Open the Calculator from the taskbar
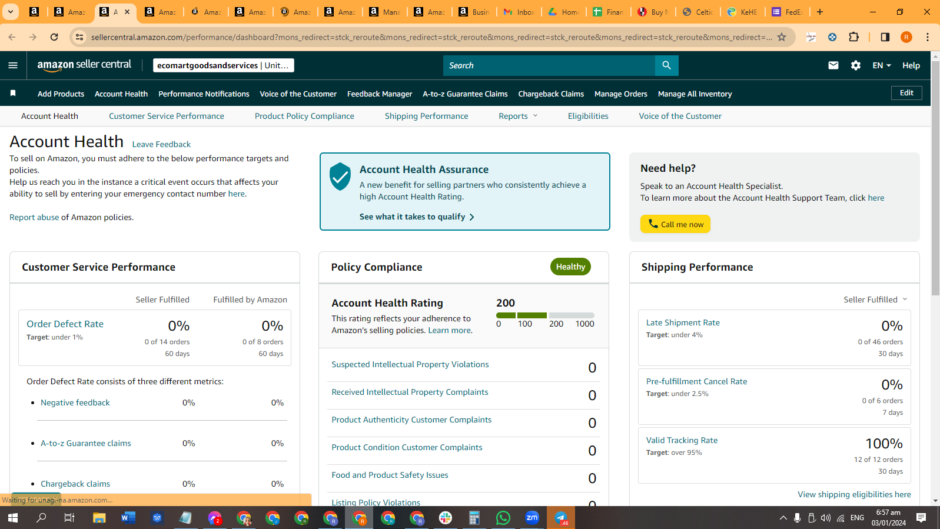 474,518
